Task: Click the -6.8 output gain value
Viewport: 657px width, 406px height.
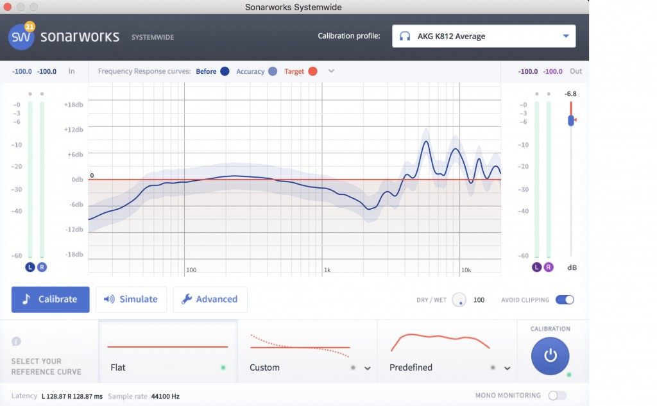Action: (x=570, y=94)
